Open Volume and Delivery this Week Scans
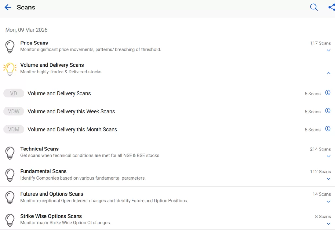The width and height of the screenshot is (335, 230). (71, 111)
